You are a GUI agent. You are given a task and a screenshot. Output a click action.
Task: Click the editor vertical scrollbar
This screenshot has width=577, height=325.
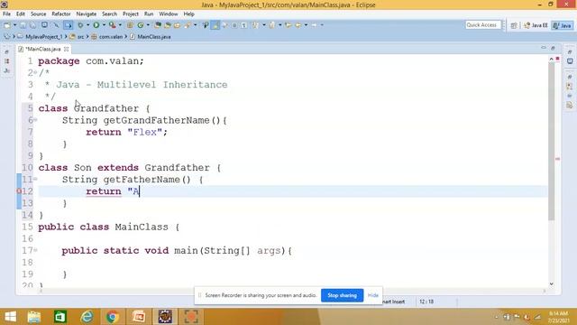click(551, 142)
